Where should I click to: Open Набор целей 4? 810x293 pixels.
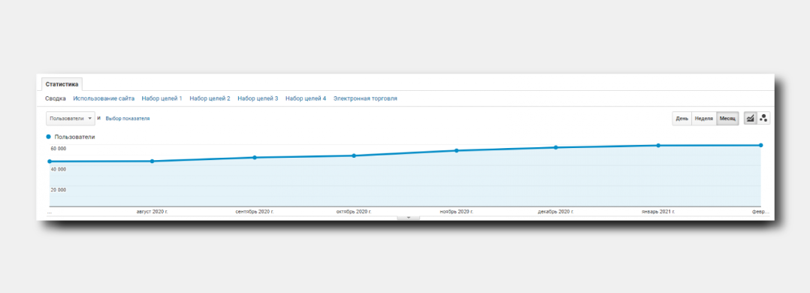pyautogui.click(x=306, y=98)
